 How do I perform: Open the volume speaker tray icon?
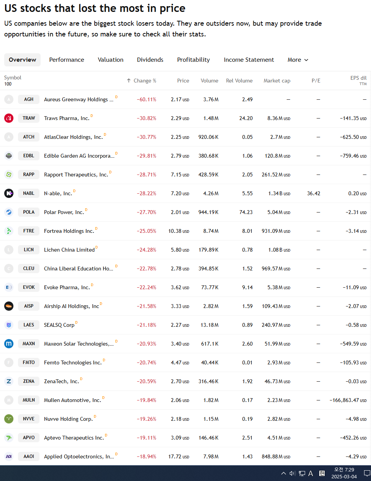click(x=292, y=473)
